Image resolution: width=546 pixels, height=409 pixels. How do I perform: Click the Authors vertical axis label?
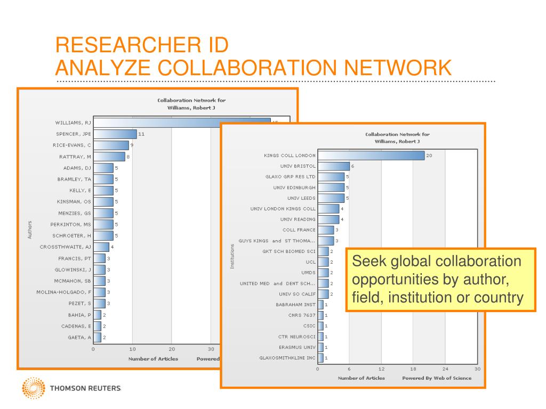(30, 230)
